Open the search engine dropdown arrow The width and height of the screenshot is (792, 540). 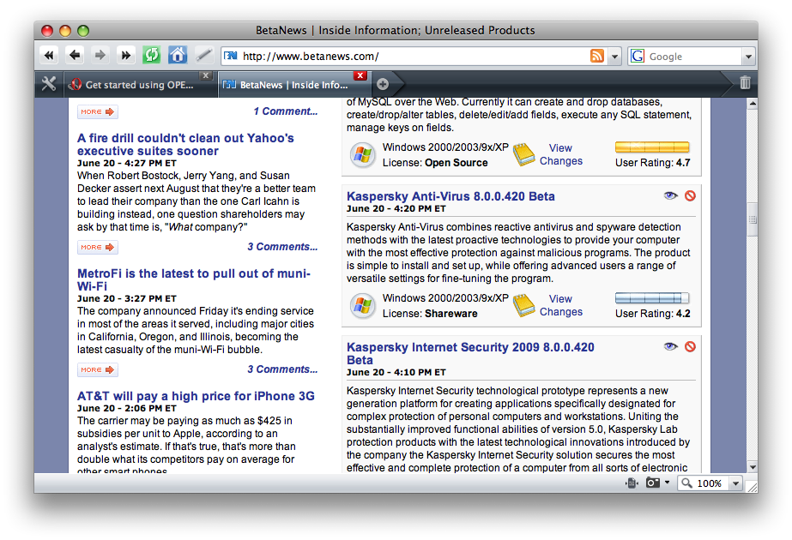coord(748,57)
